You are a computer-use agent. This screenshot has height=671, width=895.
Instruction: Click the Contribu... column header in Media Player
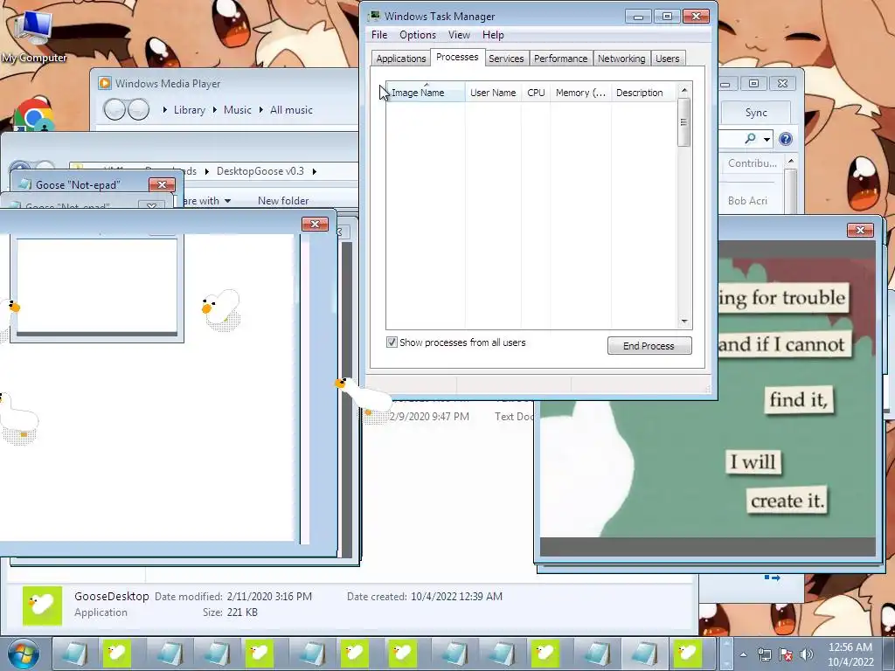(753, 163)
